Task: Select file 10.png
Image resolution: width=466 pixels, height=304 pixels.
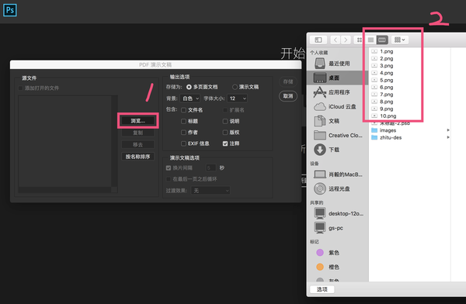Action: pos(388,116)
